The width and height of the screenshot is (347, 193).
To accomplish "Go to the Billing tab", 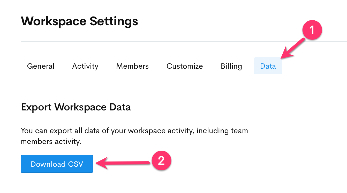I will click(x=231, y=66).
